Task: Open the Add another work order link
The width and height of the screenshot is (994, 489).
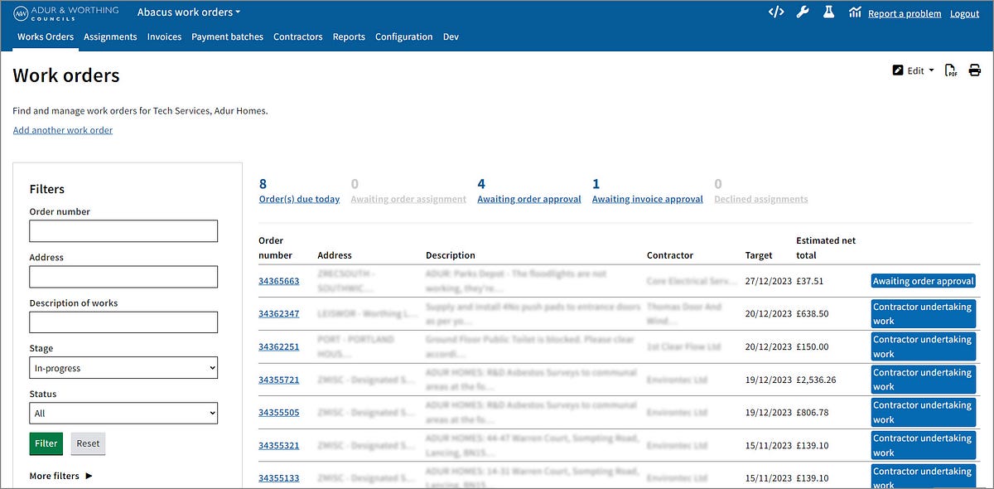Action: click(x=62, y=129)
